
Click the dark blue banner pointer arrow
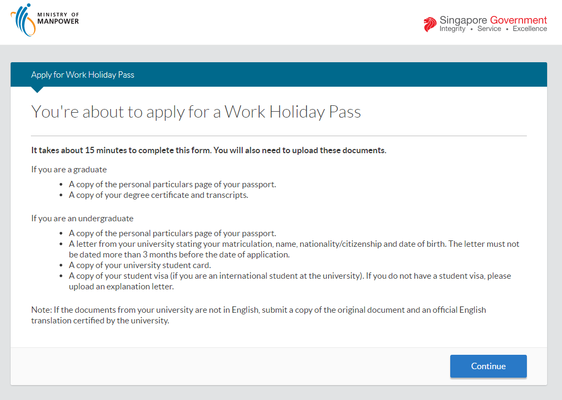tap(37, 89)
